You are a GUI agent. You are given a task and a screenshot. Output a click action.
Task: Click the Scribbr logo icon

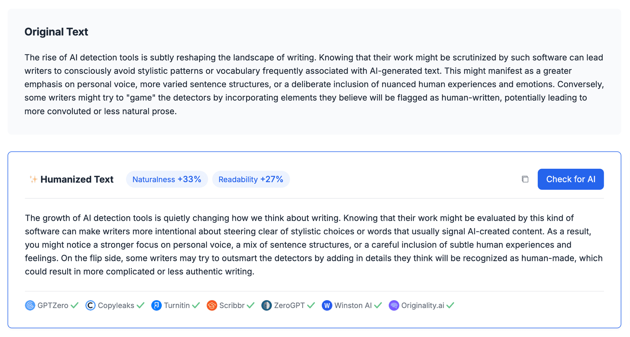212,305
